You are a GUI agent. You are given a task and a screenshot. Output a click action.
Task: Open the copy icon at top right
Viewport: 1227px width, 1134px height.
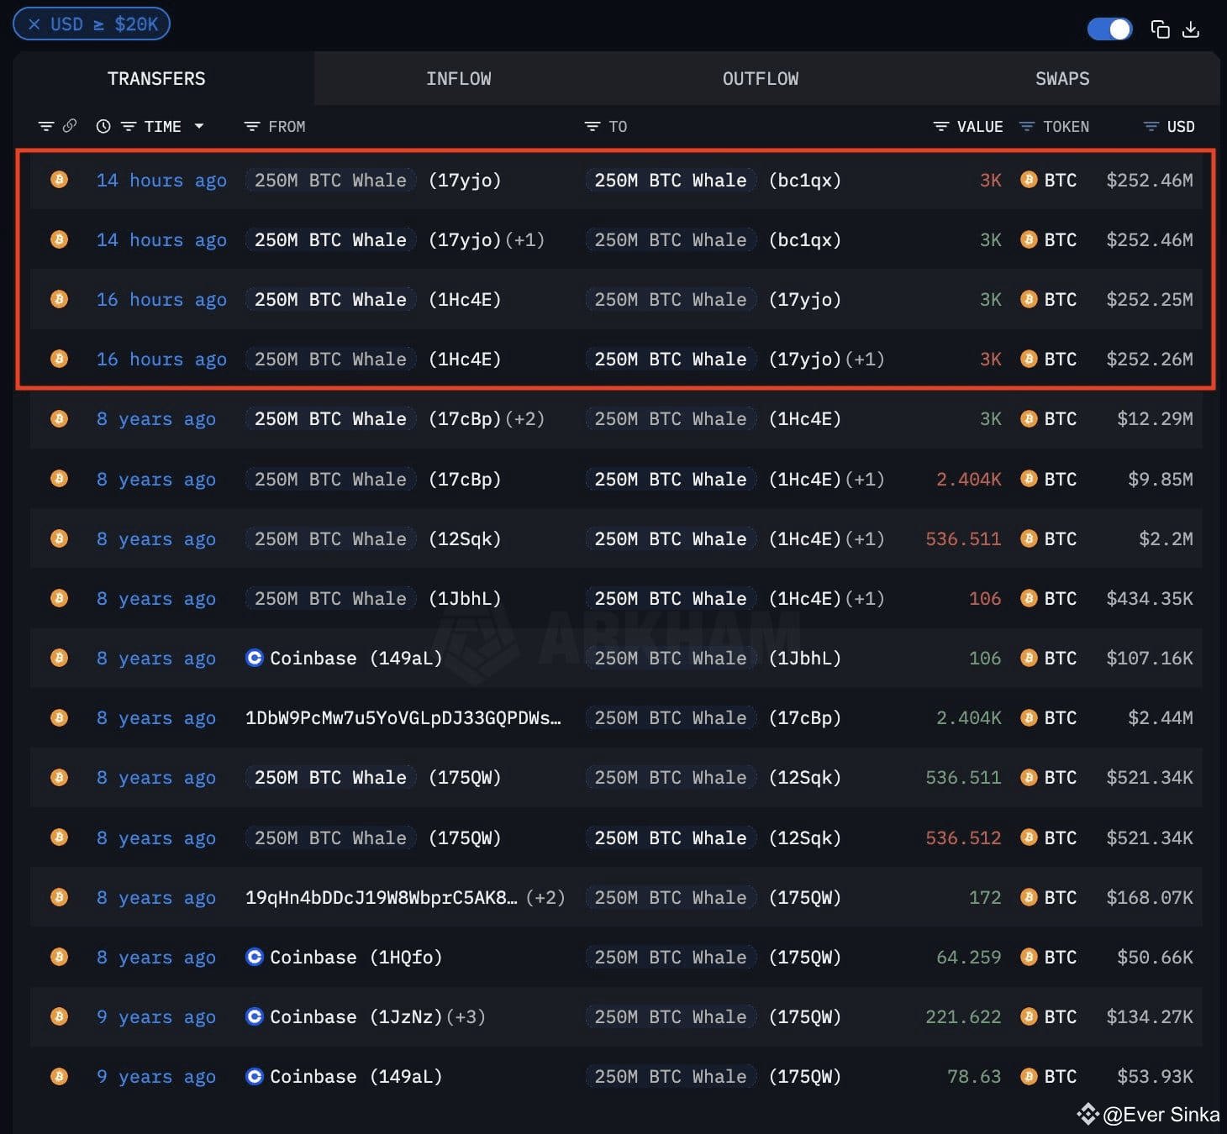point(1161,29)
